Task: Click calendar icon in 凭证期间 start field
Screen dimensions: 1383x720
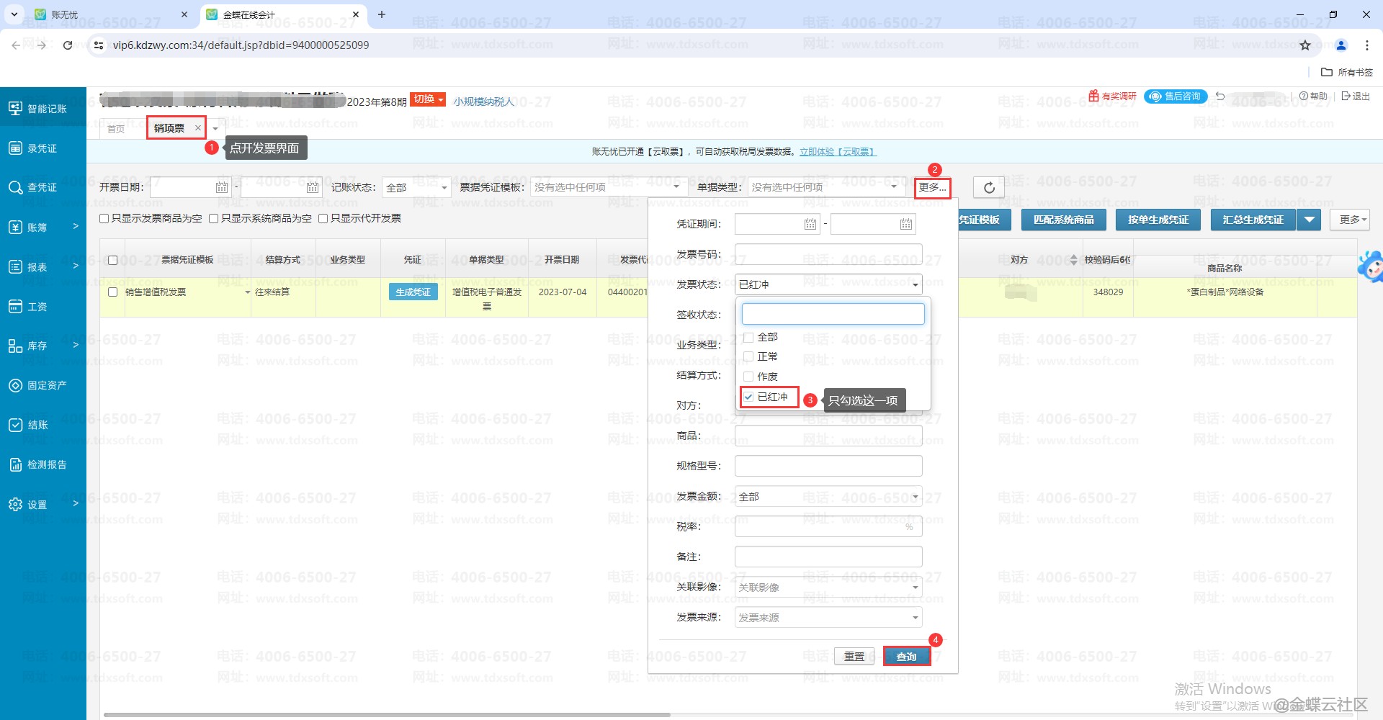Action: click(x=810, y=225)
